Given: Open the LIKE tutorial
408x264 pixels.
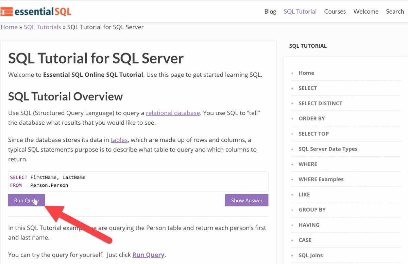Looking at the screenshot, I should tap(304, 195).
